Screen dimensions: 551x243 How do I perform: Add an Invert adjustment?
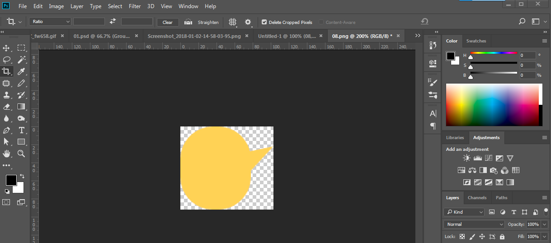point(466,182)
